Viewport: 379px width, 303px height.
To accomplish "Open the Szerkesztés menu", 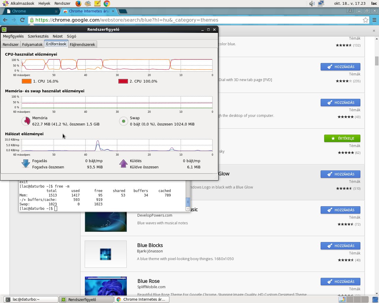I will [38, 36].
